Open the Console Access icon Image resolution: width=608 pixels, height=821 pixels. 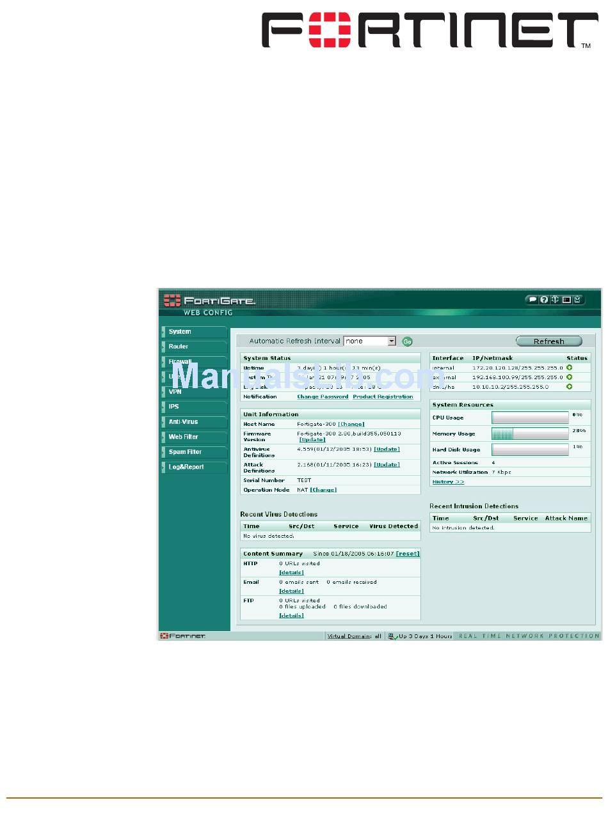(566, 299)
